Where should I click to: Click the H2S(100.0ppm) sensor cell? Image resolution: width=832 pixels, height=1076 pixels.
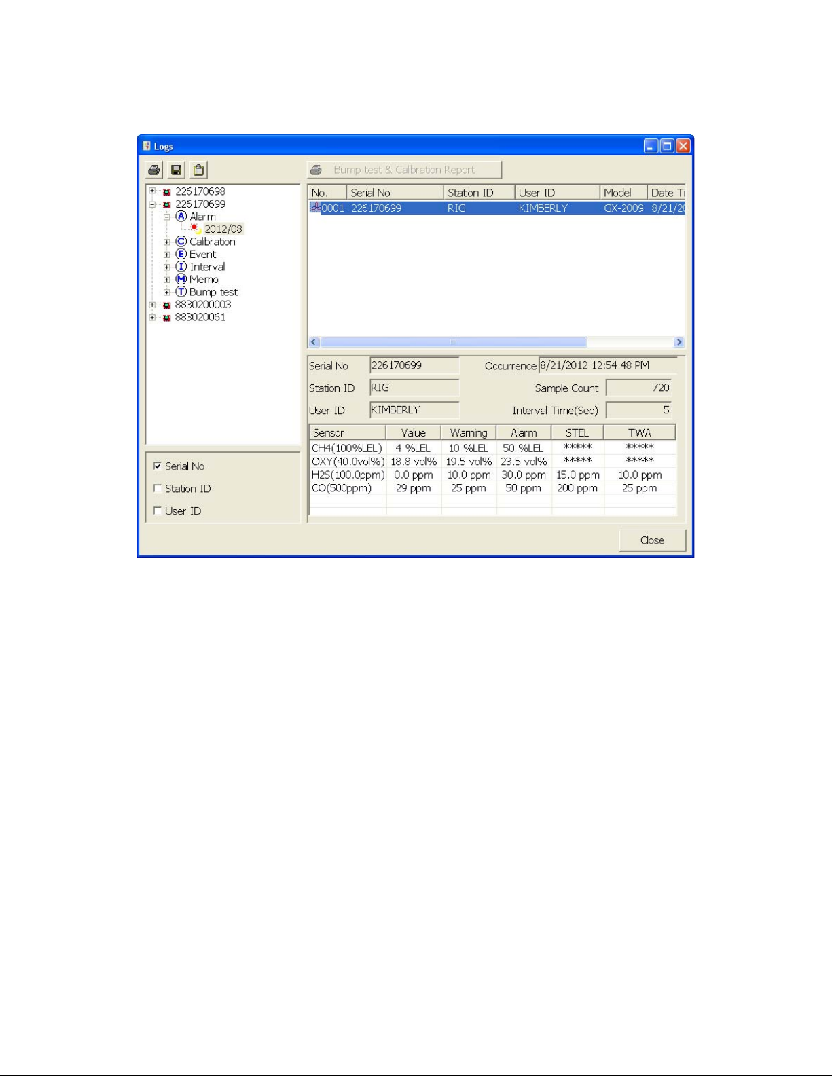click(x=348, y=475)
